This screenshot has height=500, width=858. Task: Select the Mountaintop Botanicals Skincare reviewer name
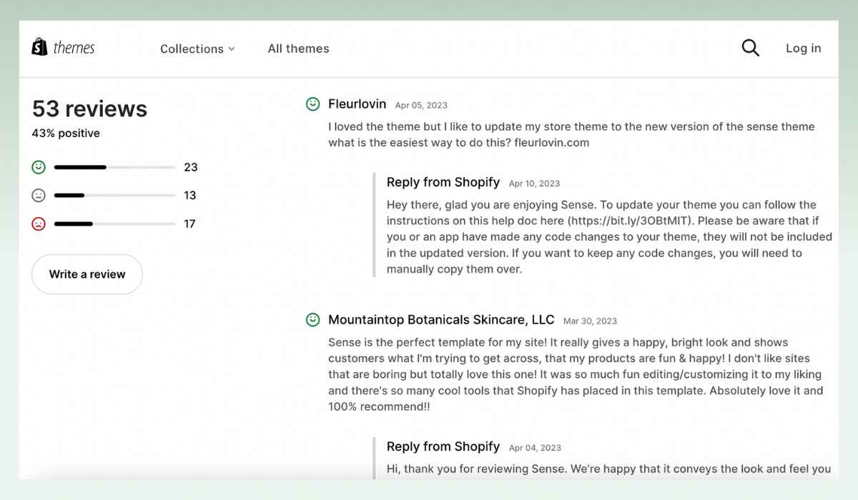[441, 319]
